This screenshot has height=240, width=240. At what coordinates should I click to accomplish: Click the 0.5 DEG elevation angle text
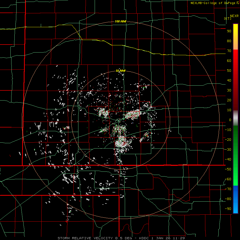click(x=125, y=238)
